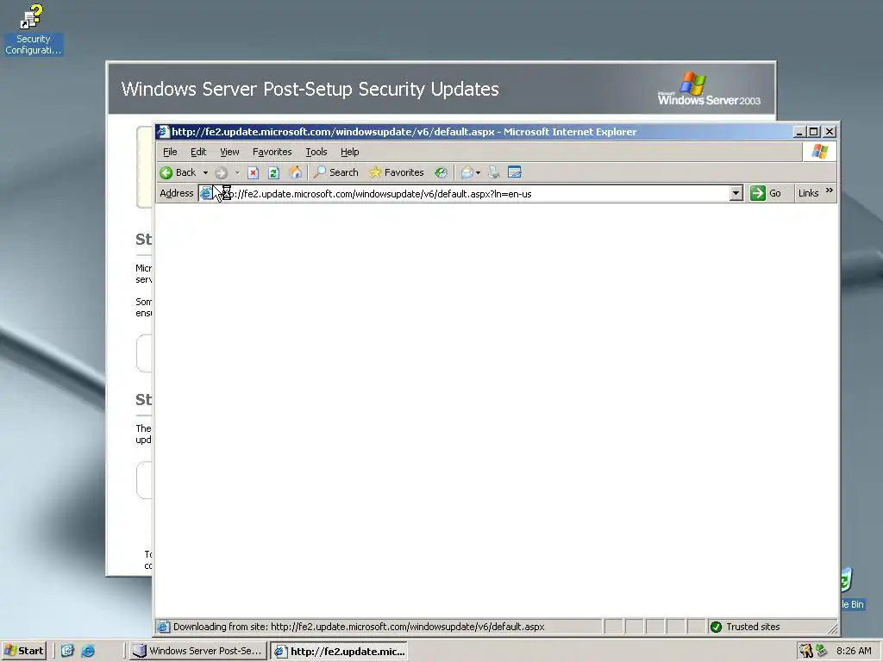Screen dimensions: 883x662
Task: Expand the Mail button dropdown arrow
Action: [478, 172]
